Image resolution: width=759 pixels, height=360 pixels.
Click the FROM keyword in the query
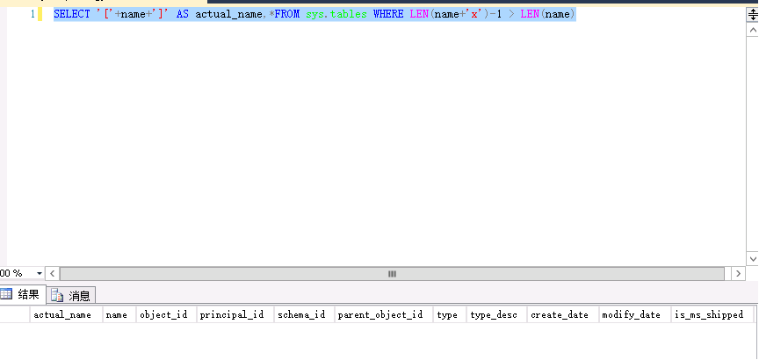(287, 15)
